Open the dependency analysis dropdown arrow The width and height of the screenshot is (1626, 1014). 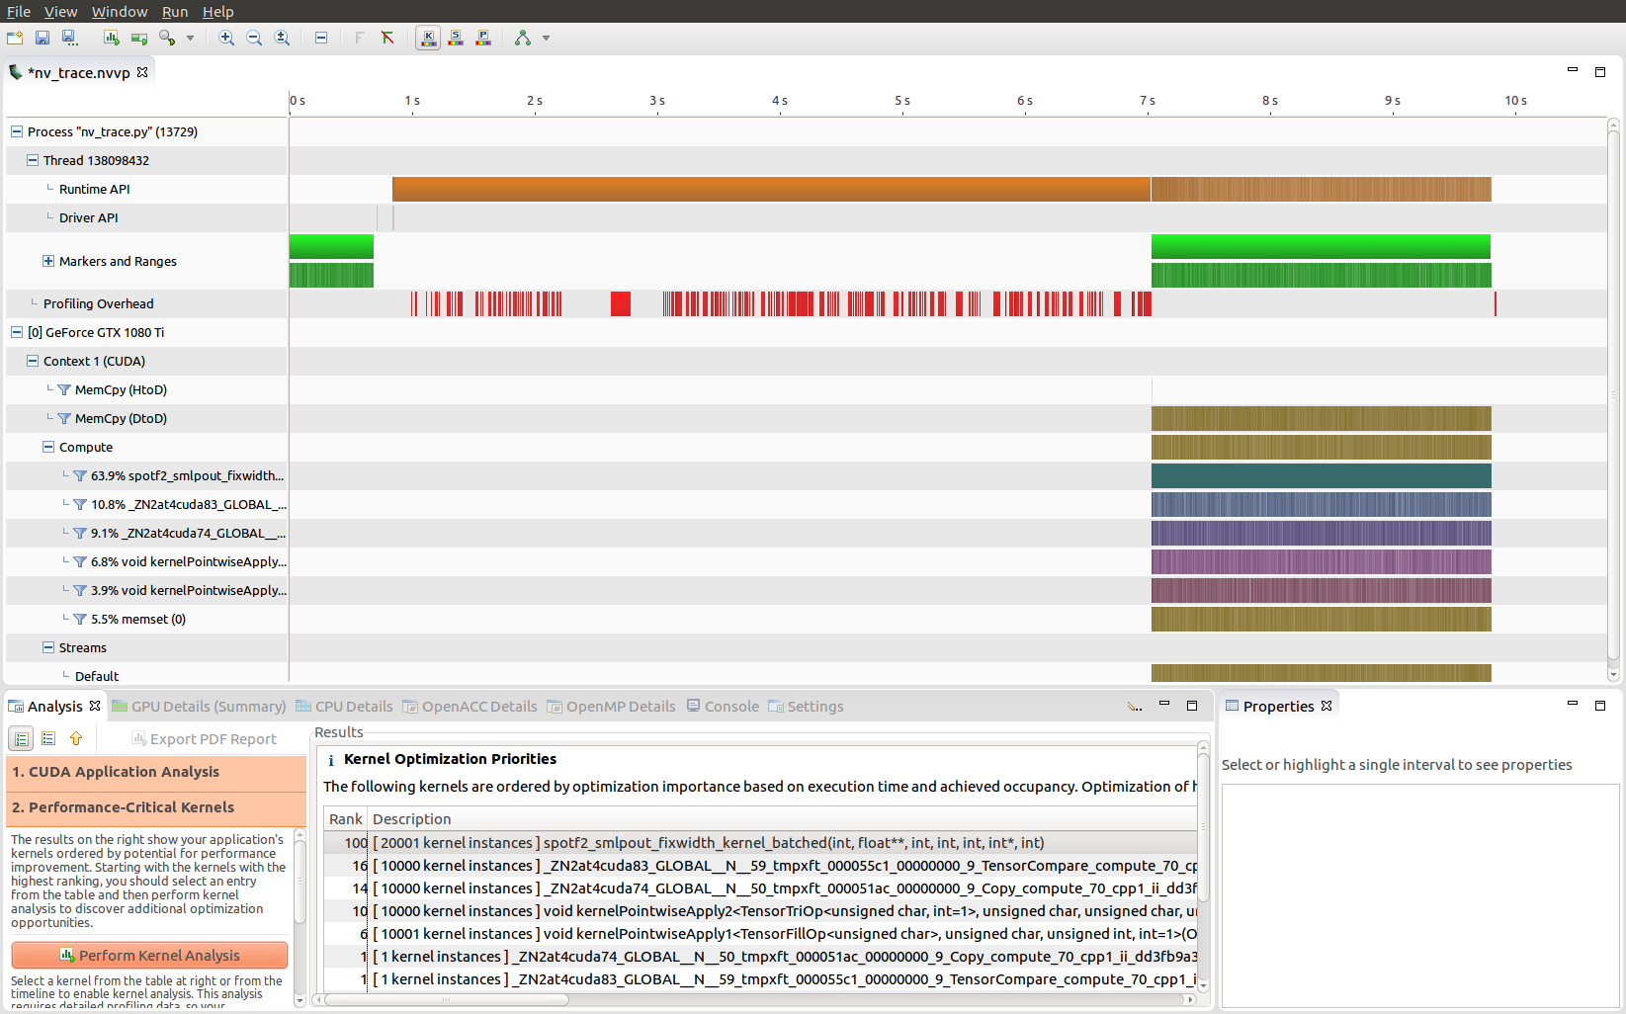coord(546,39)
